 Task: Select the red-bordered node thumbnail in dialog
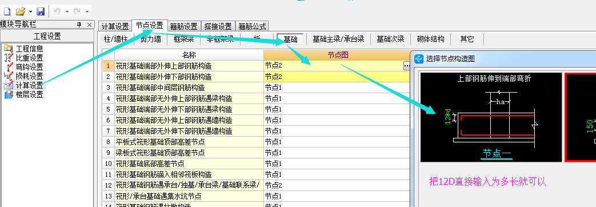pos(581,117)
